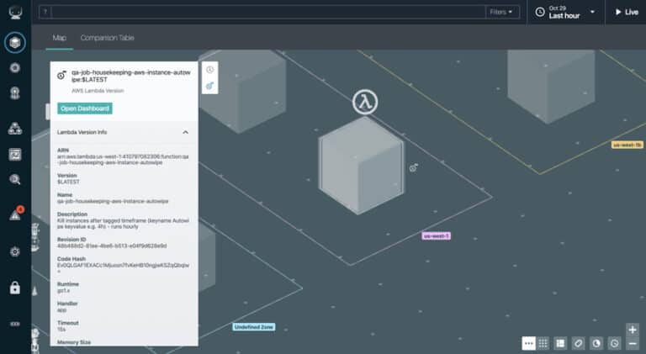Open the Infrastructure cube icon in sidebar
Viewport: 646px width, 354px height.
[x=15, y=42]
